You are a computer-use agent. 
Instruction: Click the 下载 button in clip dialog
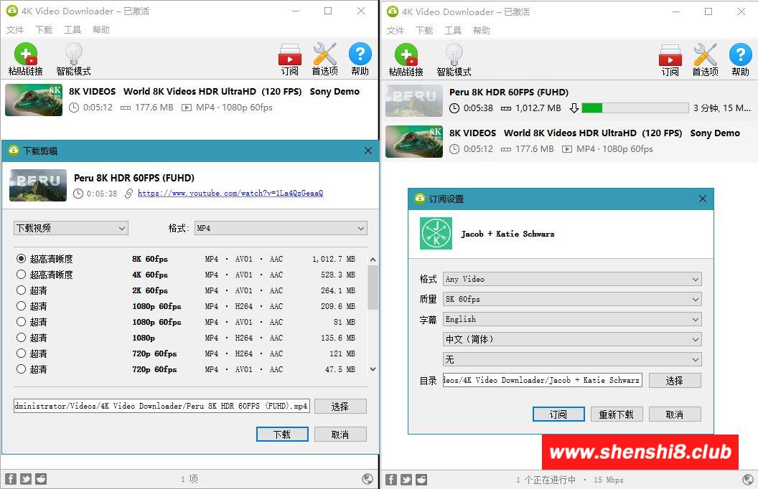click(x=282, y=435)
